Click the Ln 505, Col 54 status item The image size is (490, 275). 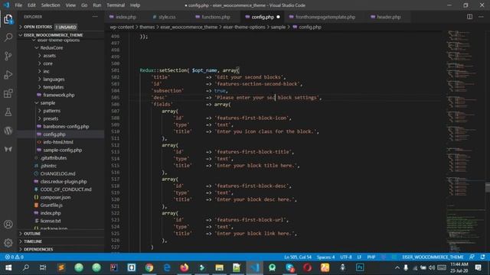(x=298, y=257)
